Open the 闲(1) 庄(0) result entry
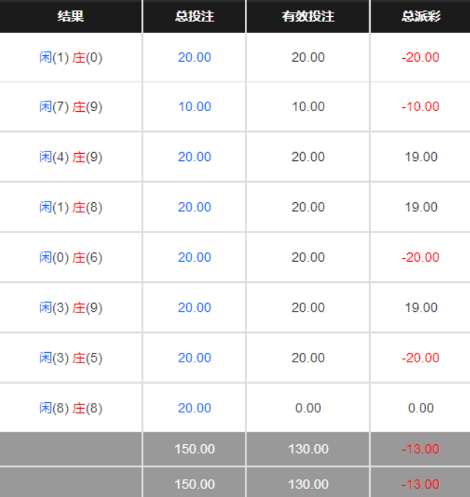 coord(71,57)
